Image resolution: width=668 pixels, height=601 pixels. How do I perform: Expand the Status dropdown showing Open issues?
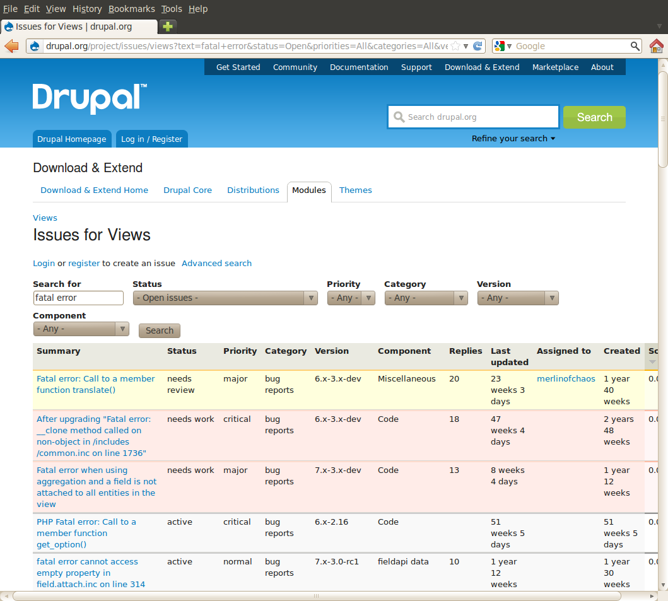(x=225, y=298)
